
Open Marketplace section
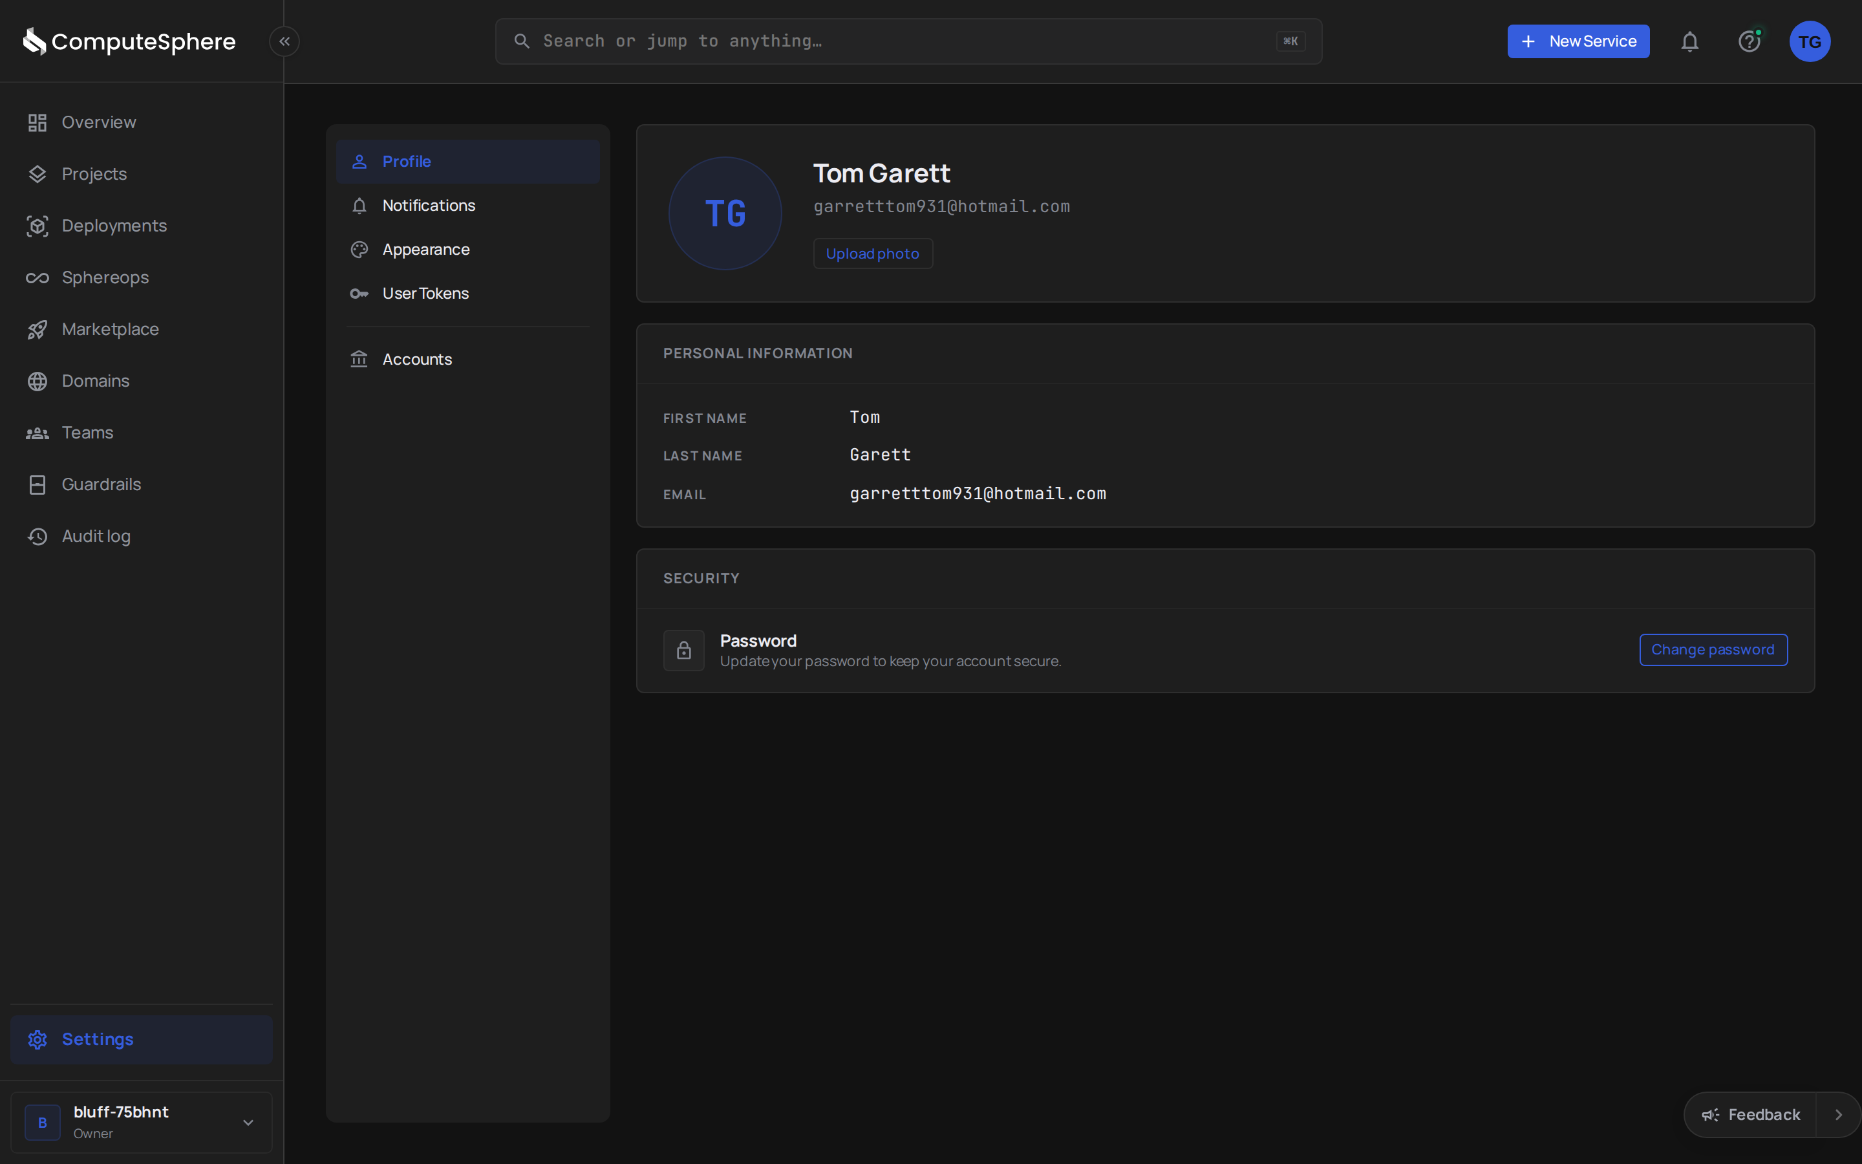click(142, 330)
